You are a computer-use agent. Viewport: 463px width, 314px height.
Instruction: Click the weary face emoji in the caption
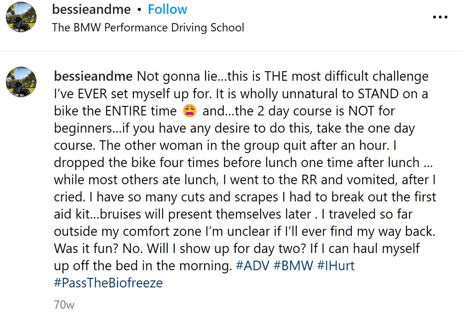tap(189, 111)
